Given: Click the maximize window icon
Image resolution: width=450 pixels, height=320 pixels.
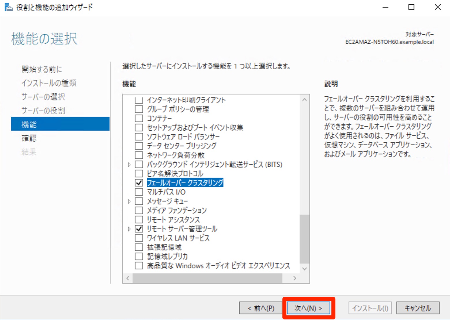Looking at the screenshot, I should [x=411, y=7].
